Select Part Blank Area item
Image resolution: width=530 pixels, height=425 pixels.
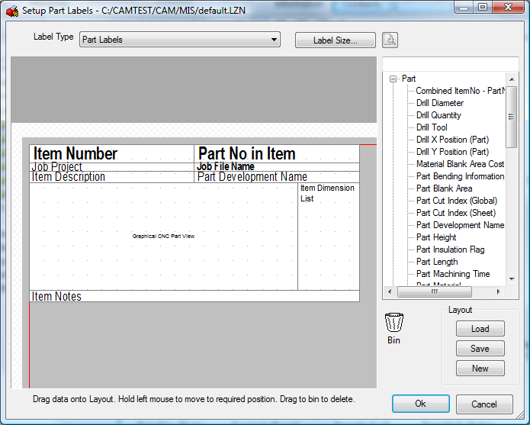(x=444, y=188)
